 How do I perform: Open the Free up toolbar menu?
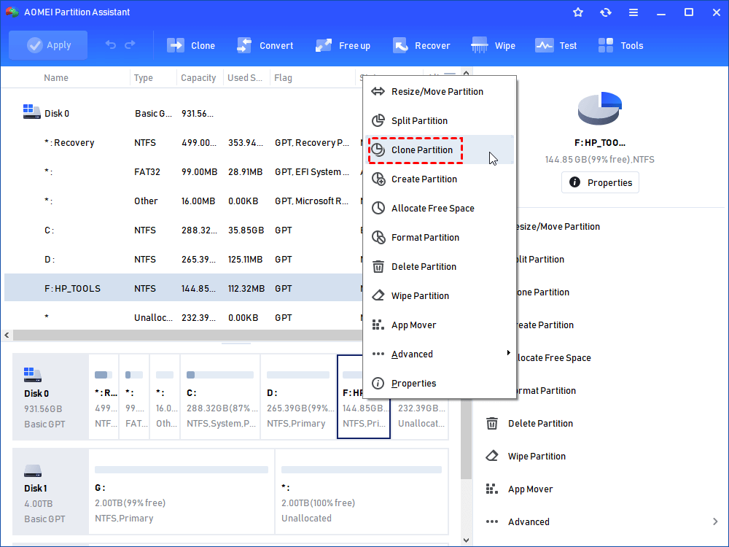(343, 45)
